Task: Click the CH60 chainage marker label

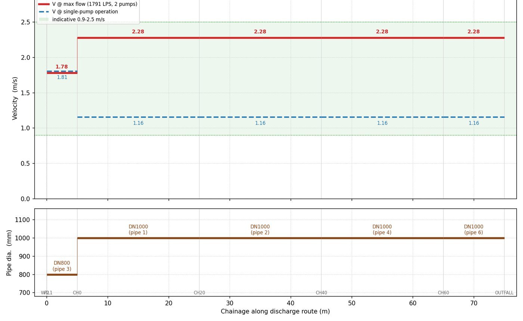Action: [443, 293]
